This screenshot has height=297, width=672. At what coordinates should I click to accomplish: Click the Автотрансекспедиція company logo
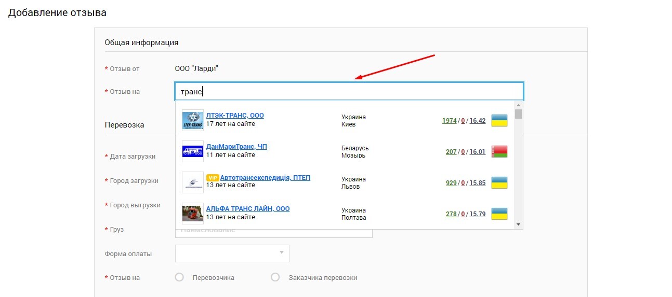click(x=193, y=182)
